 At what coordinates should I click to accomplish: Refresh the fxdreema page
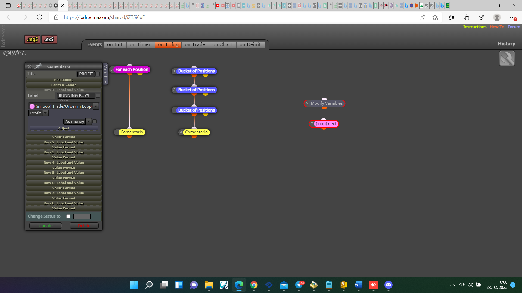(39, 17)
